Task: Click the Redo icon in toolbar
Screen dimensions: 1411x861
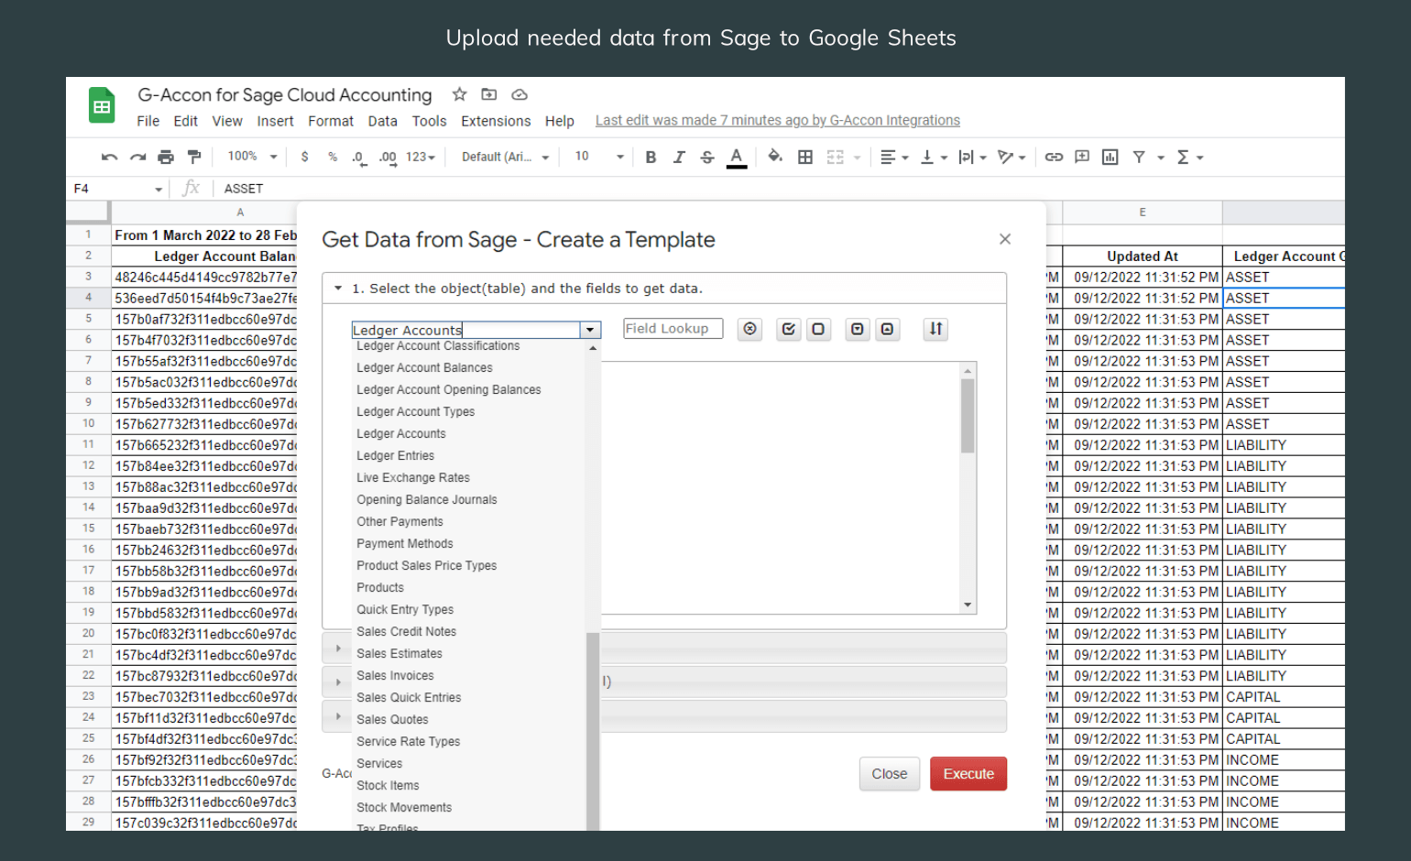Action: coord(137,158)
